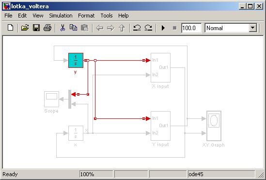
Task: Click the 100.0 stop time field
Action: [x=191, y=28]
